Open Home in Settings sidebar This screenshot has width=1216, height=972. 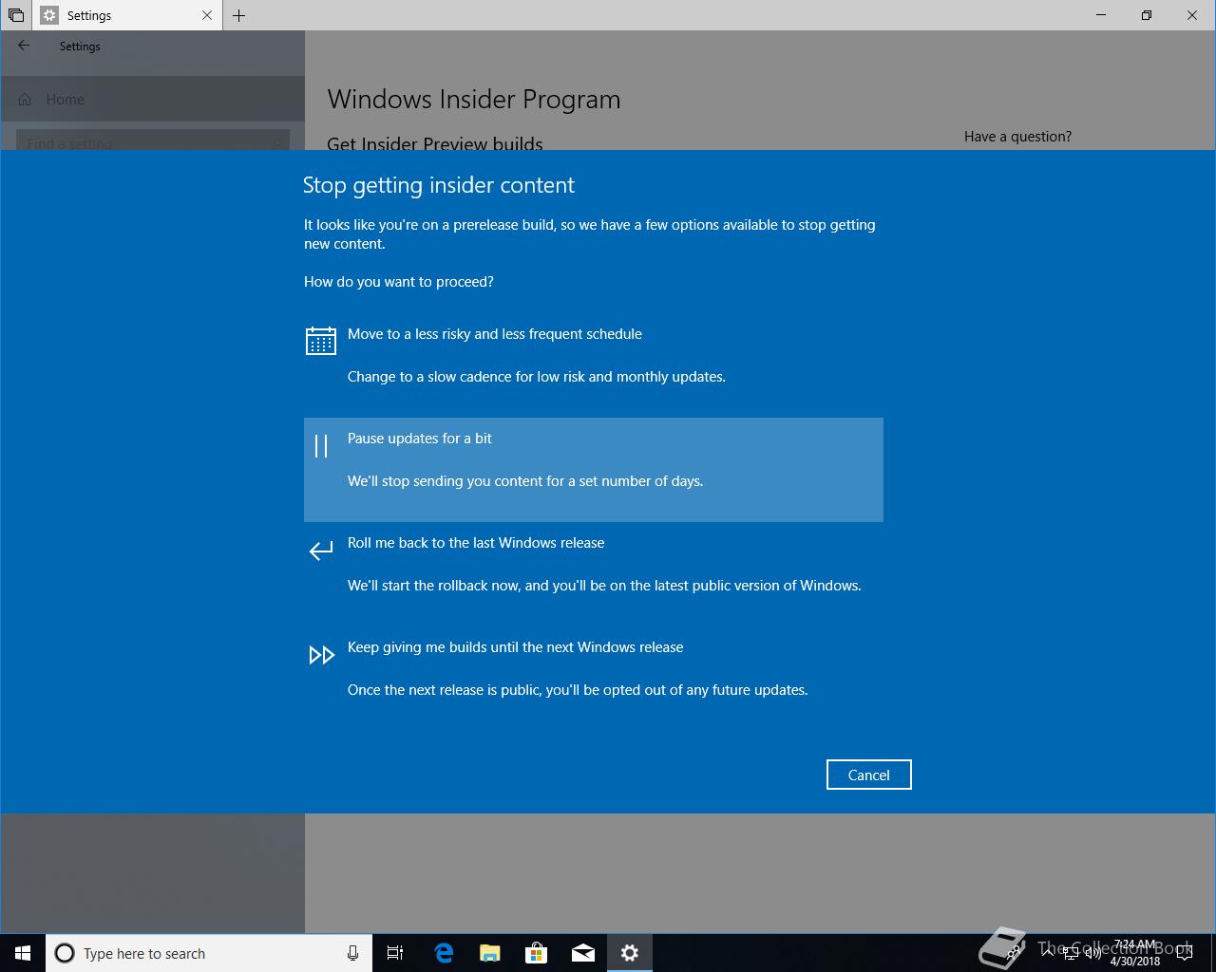click(152, 100)
